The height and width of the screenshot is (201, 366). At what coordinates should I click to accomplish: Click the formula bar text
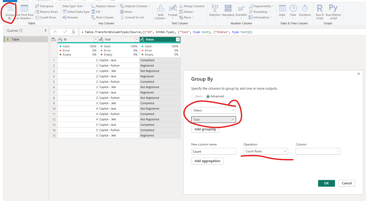click(x=167, y=32)
